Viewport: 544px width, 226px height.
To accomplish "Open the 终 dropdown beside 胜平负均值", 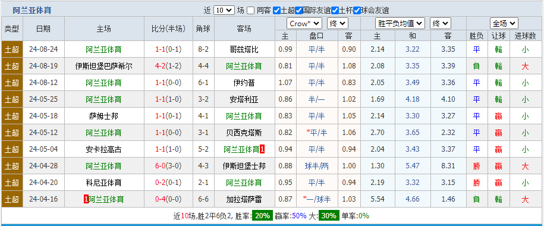I will pyautogui.click(x=441, y=24).
